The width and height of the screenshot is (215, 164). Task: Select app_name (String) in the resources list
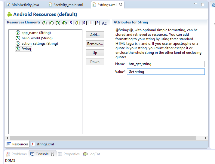36,33
